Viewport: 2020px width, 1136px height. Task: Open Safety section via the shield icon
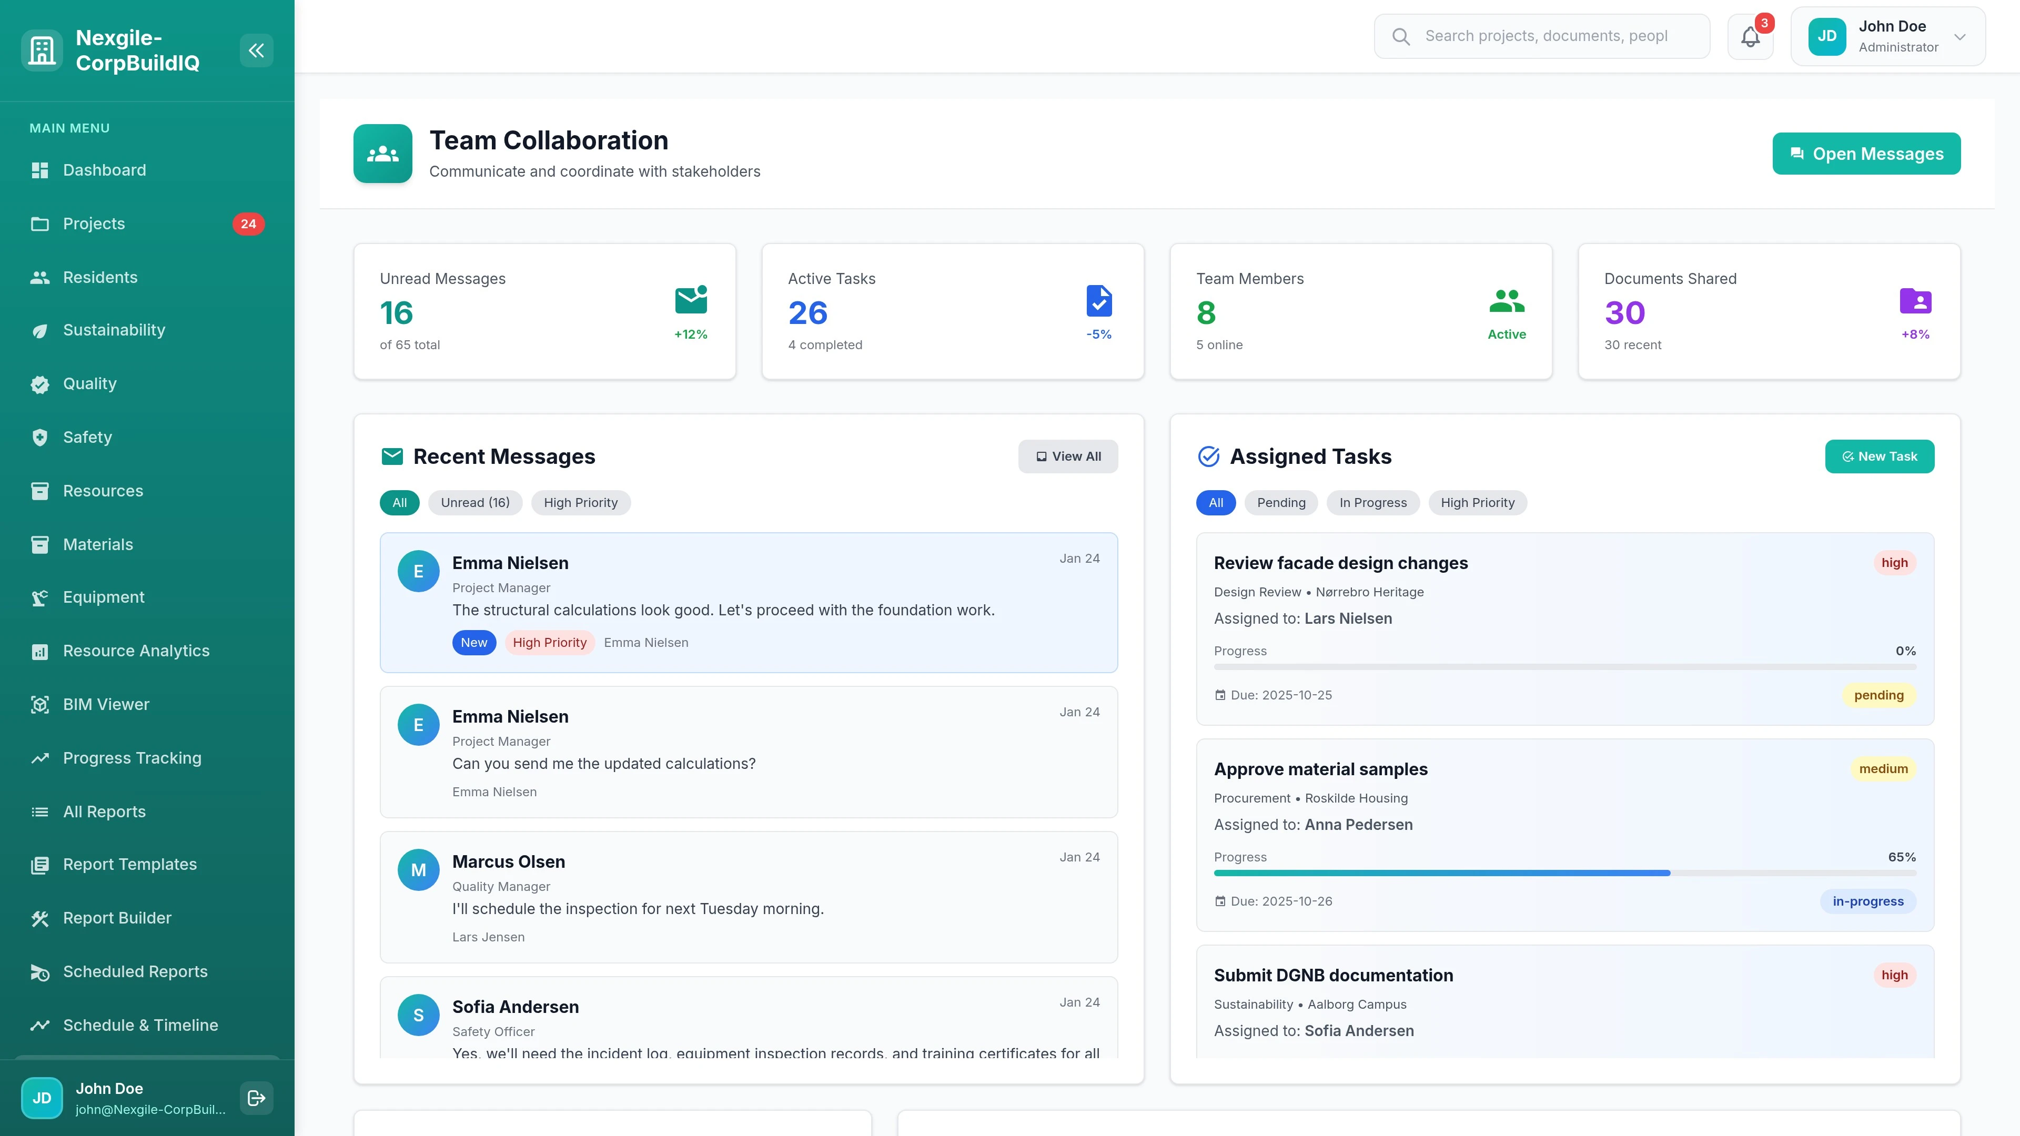click(40, 437)
